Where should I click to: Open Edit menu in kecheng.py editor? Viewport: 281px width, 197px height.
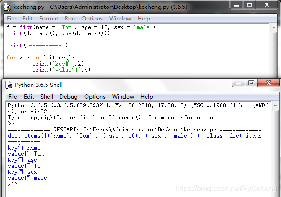point(27,19)
